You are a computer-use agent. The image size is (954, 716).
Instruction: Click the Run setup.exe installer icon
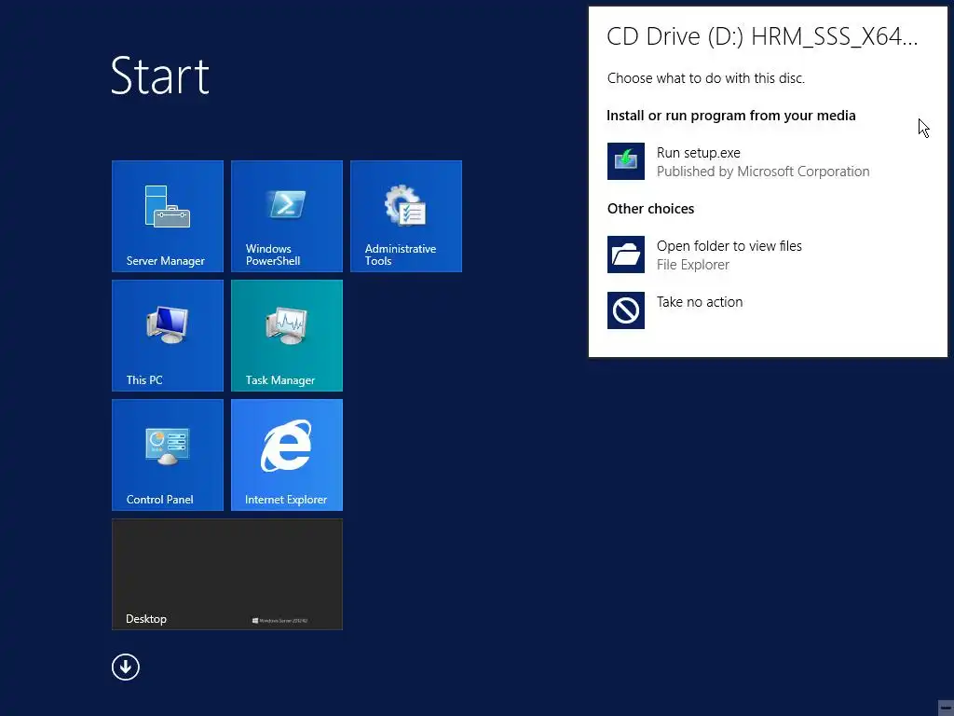pos(625,161)
